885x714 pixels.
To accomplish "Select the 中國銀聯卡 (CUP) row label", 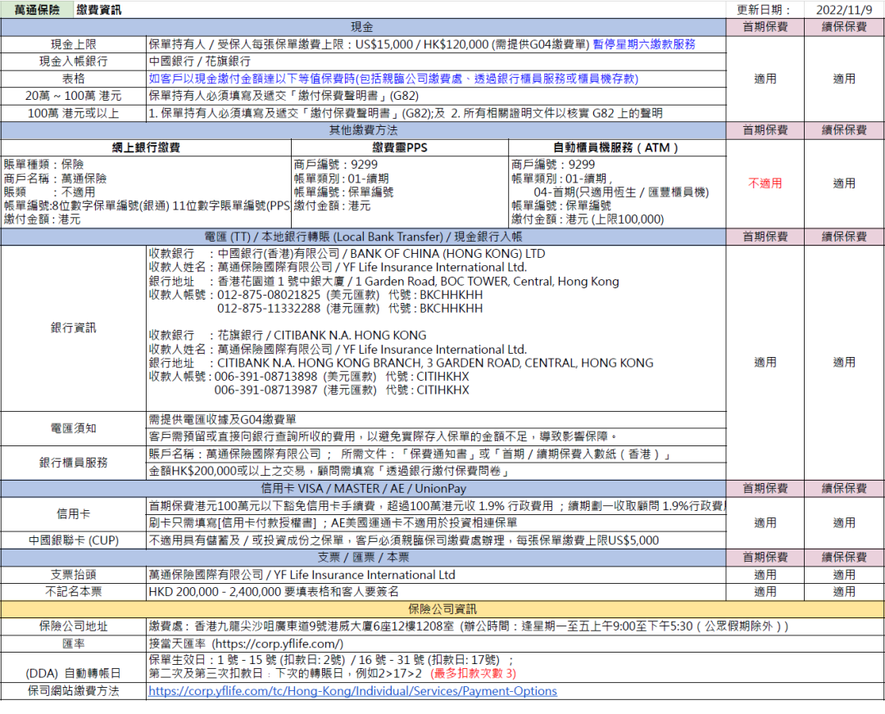I will click(x=74, y=540).
